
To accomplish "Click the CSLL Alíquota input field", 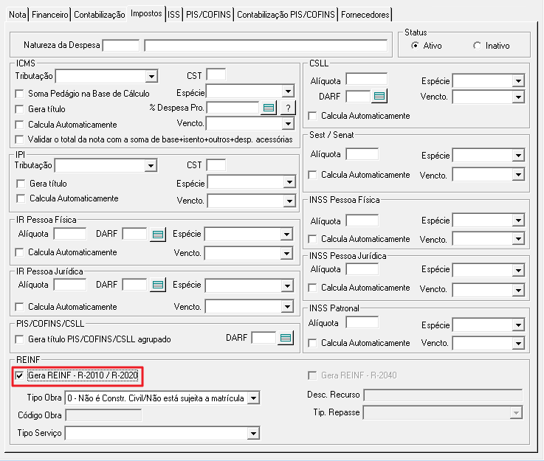I will pos(367,80).
